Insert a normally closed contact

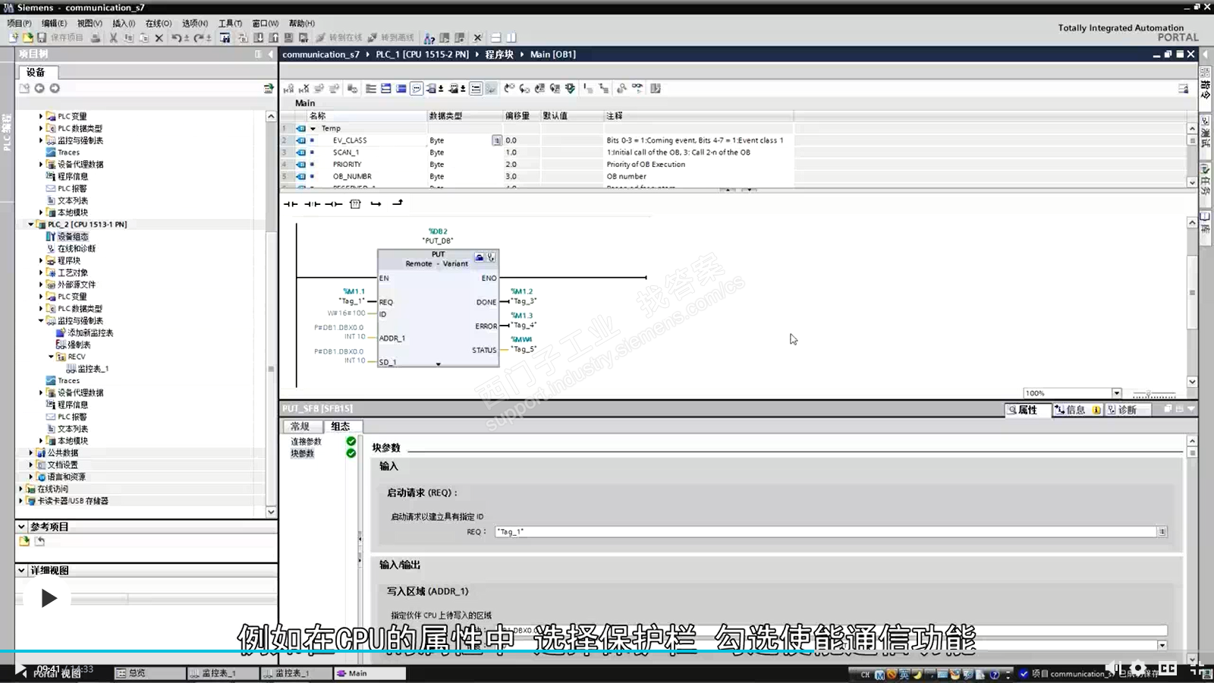coord(312,203)
